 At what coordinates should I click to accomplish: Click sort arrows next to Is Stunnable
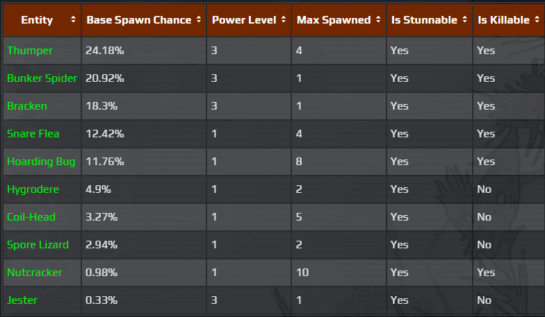pyautogui.click(x=464, y=20)
